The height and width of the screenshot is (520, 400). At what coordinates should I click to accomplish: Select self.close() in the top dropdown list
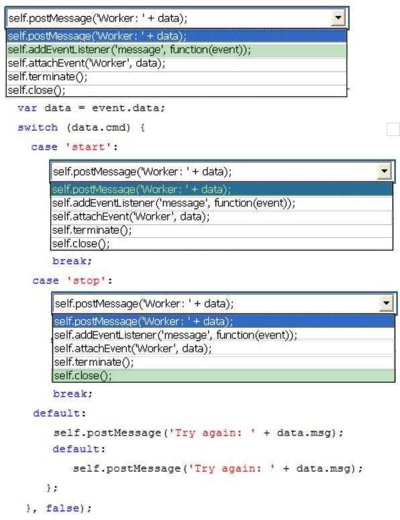click(x=177, y=90)
